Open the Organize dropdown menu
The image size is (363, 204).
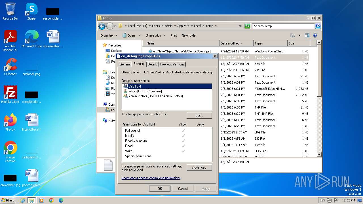click(x=109, y=35)
